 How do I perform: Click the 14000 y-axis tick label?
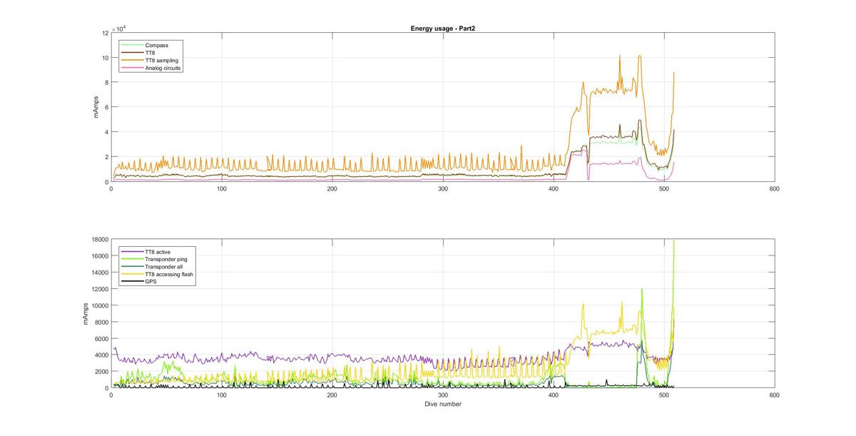click(99, 273)
